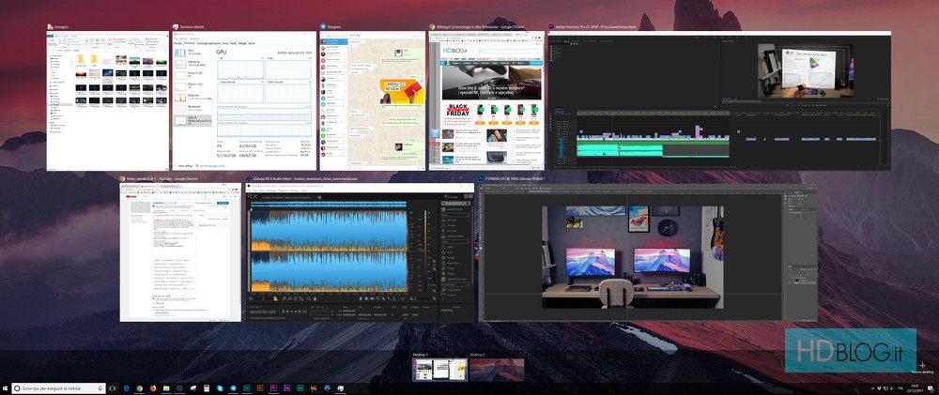Open Skype from the taskbar
The width and height of the screenshot is (939, 395).
click(x=220, y=388)
